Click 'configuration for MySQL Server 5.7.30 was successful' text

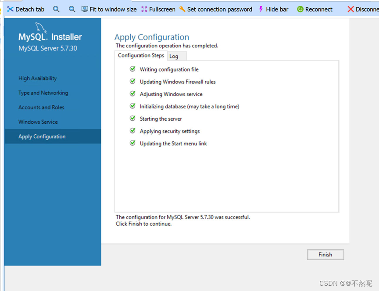(188, 217)
